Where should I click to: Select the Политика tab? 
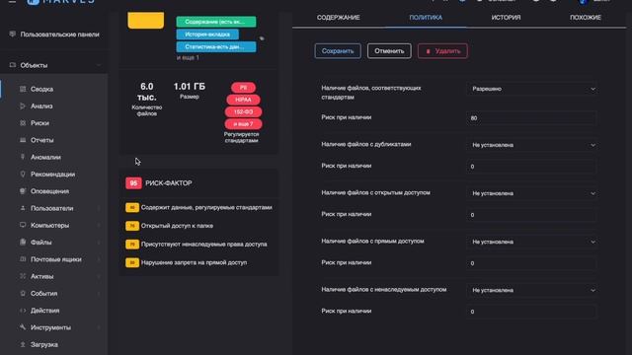426,18
